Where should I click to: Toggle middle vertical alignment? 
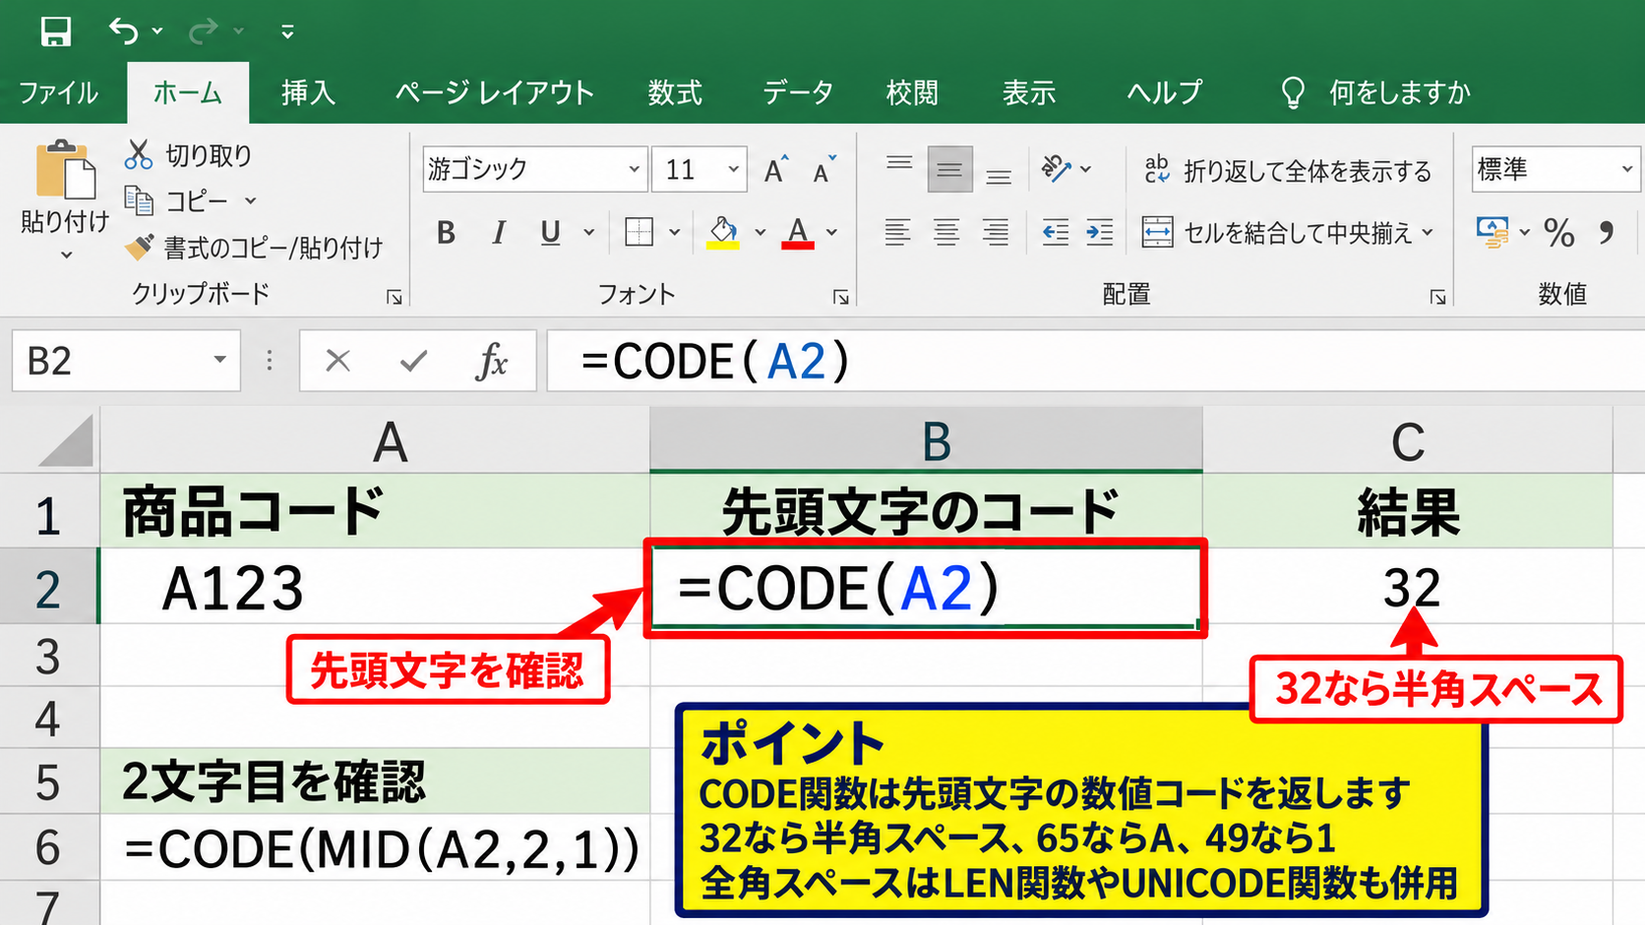949,169
